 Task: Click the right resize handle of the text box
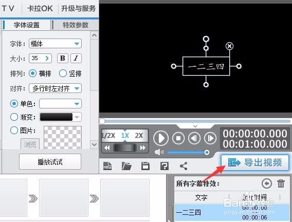[x=239, y=66]
